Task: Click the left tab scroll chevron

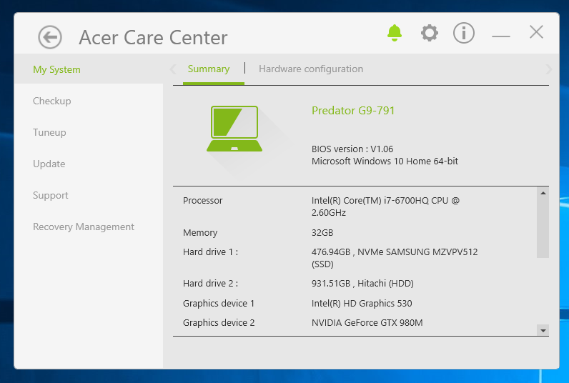Action: coord(173,69)
